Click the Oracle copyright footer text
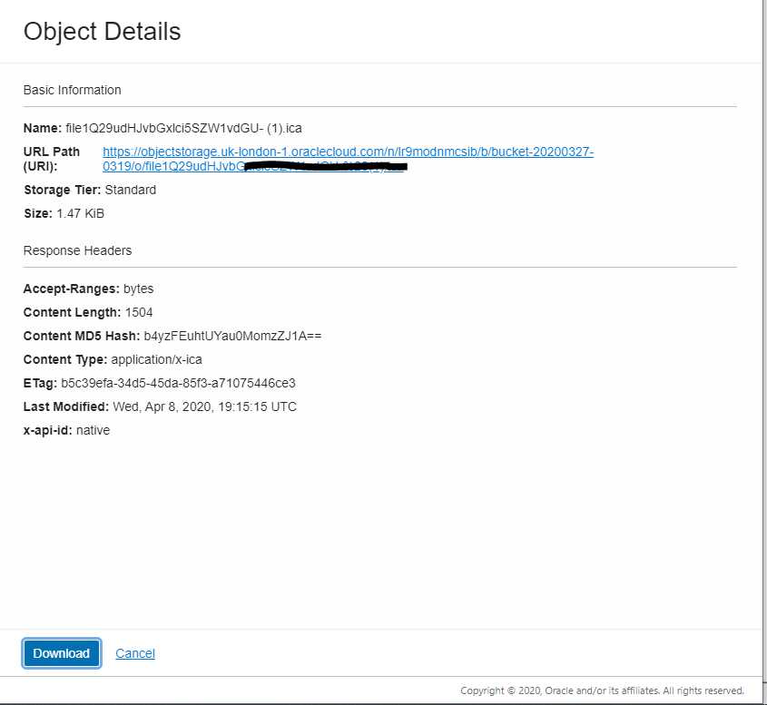767x705 pixels. 602,690
